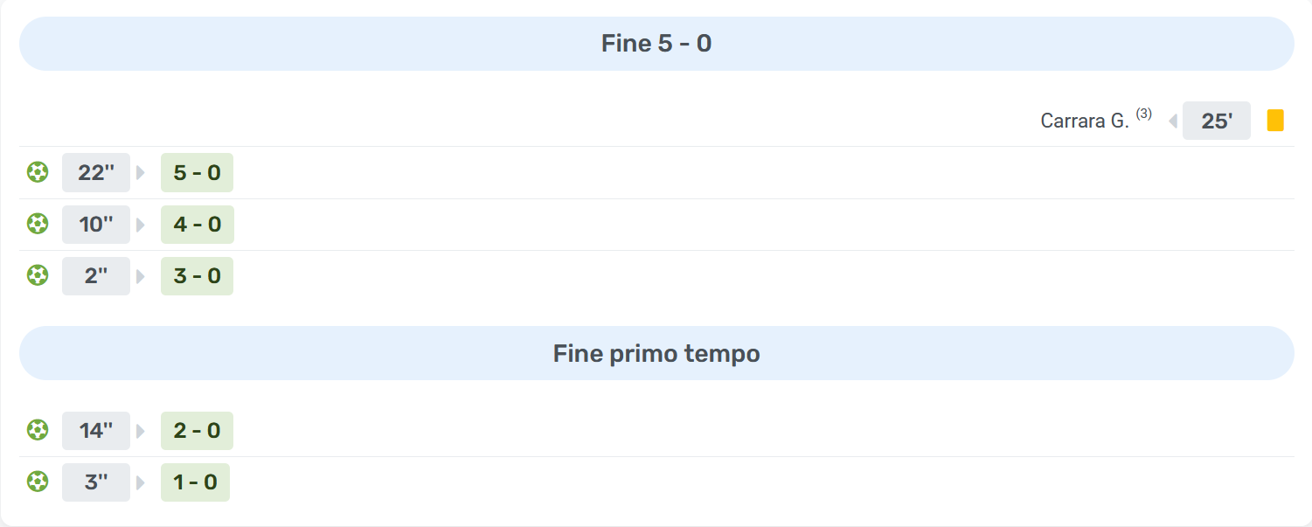Click the 2 - 0 score badge
The image size is (1312, 527).
[x=197, y=431]
